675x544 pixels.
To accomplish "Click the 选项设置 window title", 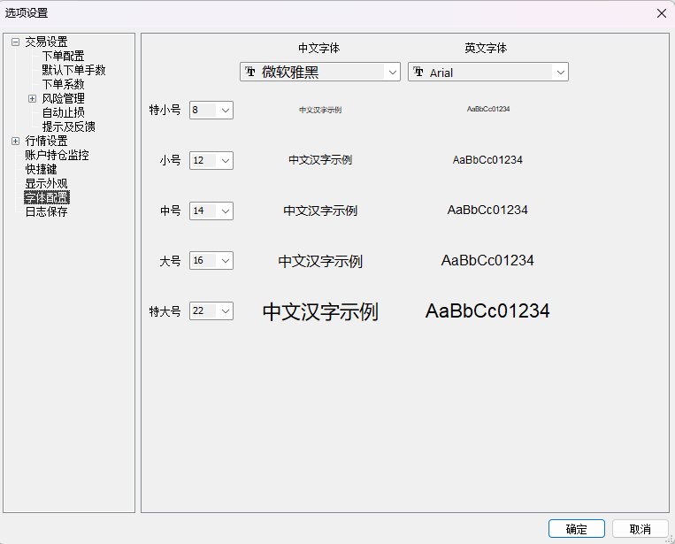I will point(27,13).
